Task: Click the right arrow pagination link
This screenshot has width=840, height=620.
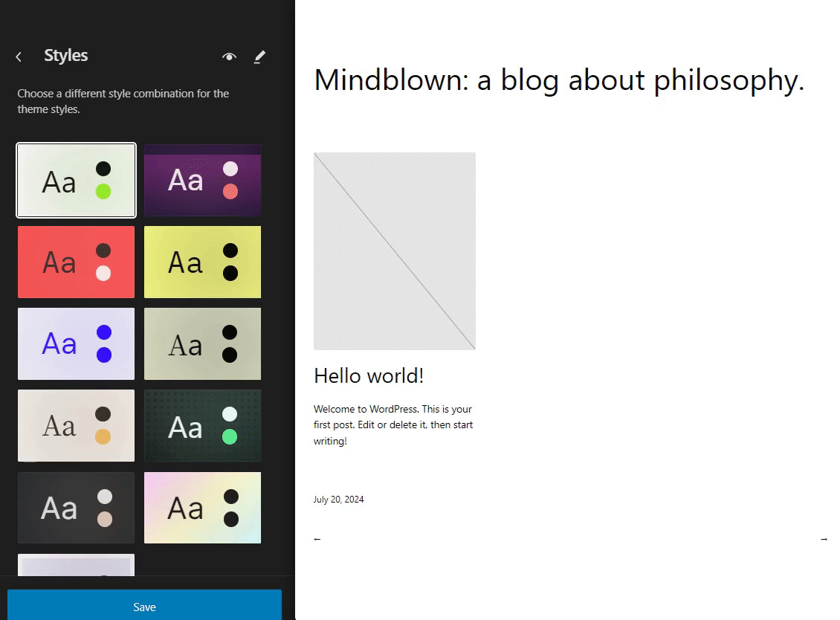Action: (x=824, y=539)
